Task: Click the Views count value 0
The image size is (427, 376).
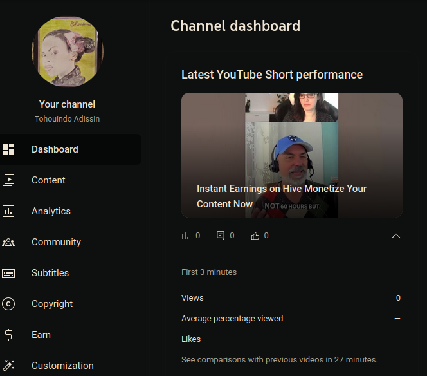Action: (398, 297)
